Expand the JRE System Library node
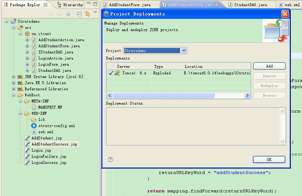The height and width of the screenshot is (196, 302). point(13,77)
